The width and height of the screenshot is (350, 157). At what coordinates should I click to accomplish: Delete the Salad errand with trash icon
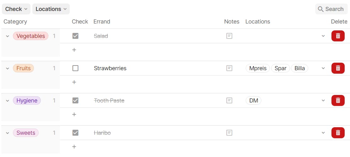point(338,36)
